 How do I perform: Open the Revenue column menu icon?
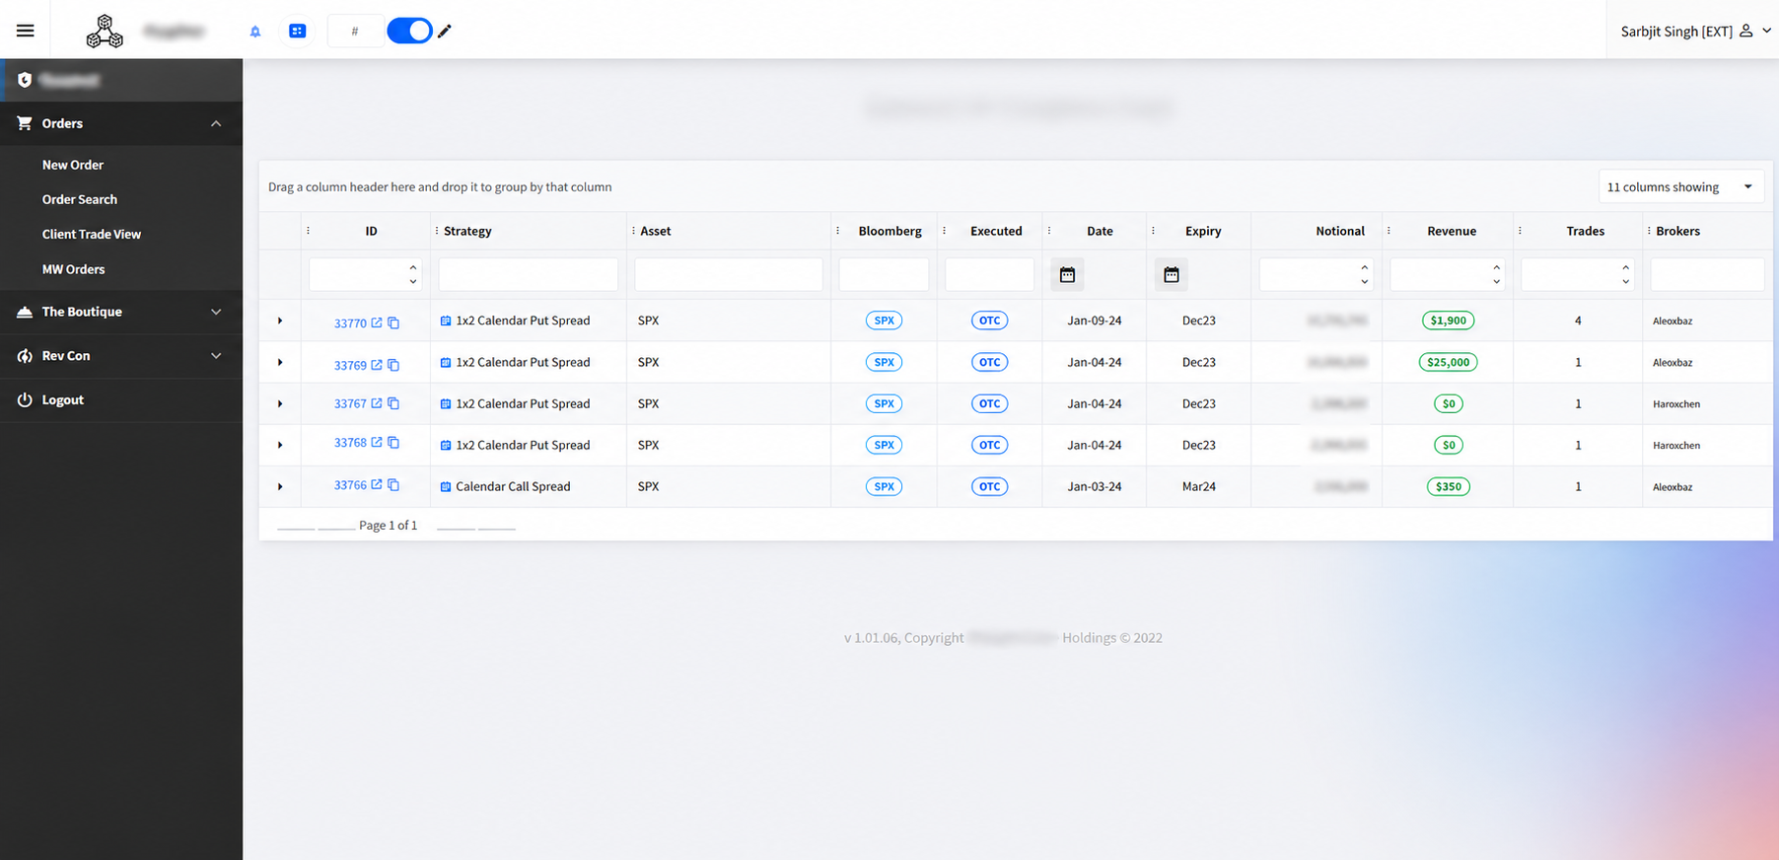coord(1388,231)
